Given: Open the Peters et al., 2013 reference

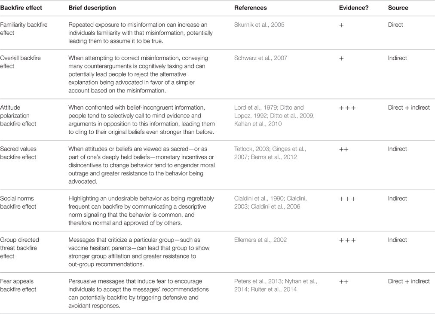Looking at the screenshot, I should (258, 281).
